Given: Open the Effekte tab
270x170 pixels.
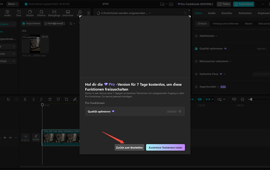Looking at the screenshot, I should (41, 13).
